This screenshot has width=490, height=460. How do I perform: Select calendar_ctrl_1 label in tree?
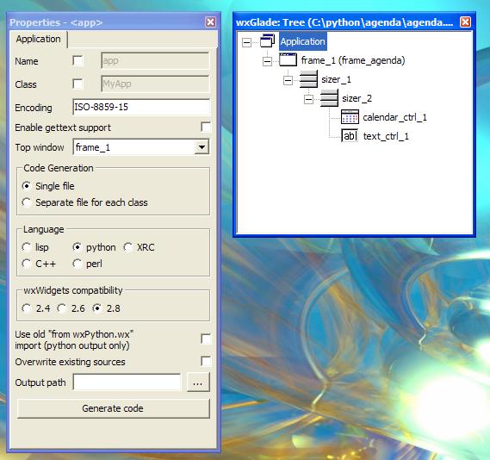click(394, 117)
